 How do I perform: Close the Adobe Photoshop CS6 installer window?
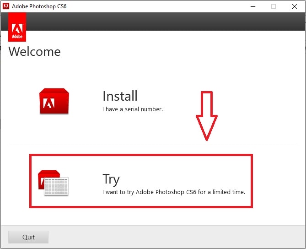295,6
